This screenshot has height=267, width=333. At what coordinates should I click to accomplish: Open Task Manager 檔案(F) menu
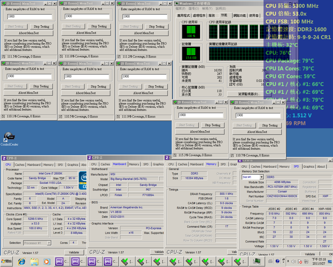point(180,9)
